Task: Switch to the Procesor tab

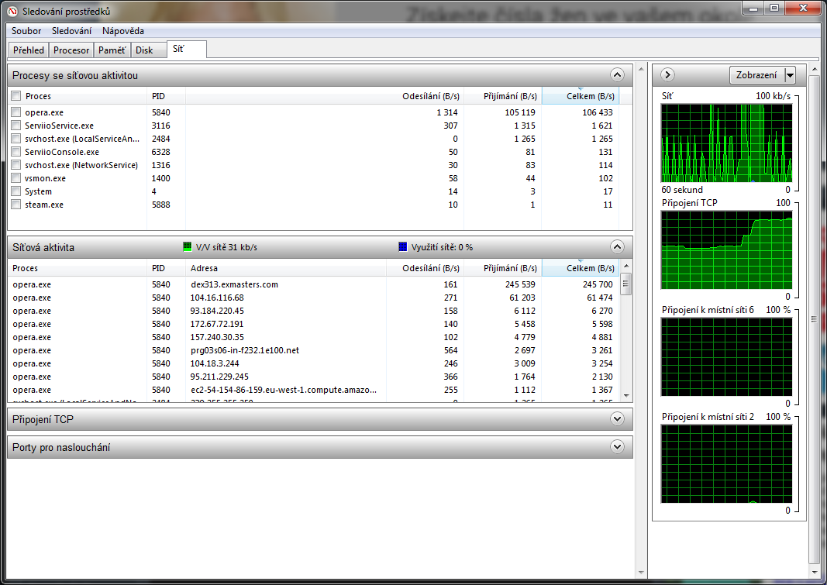Action: [x=71, y=50]
